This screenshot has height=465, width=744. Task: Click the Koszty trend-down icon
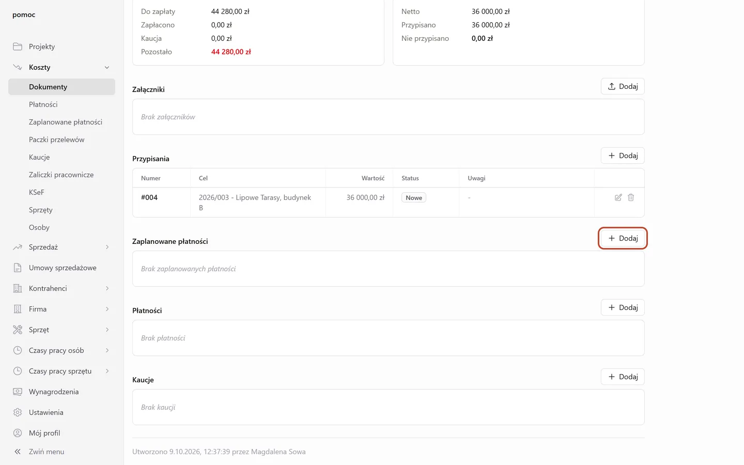[x=18, y=67]
